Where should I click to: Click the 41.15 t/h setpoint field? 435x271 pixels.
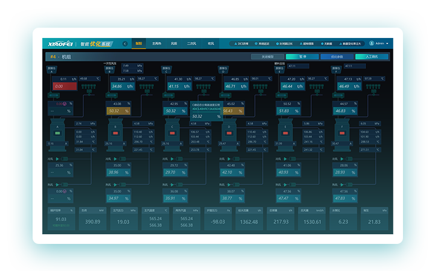[179, 86]
